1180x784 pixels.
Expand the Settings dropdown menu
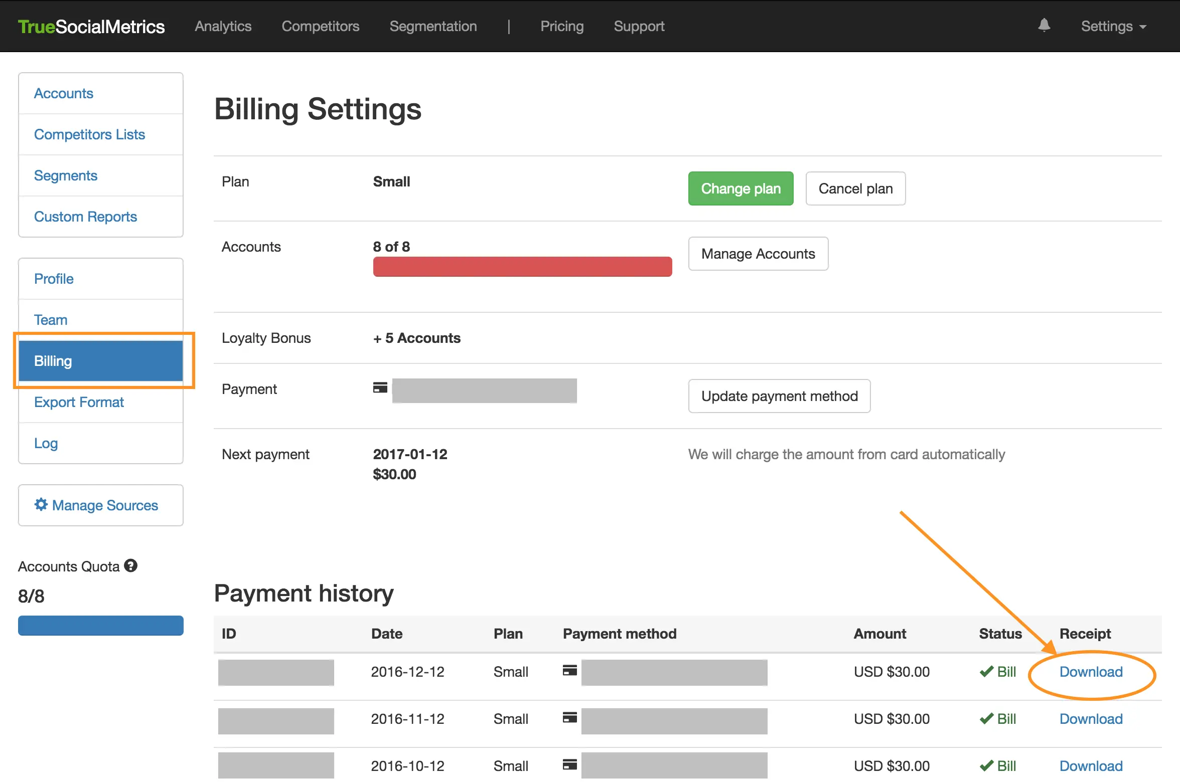[1113, 26]
